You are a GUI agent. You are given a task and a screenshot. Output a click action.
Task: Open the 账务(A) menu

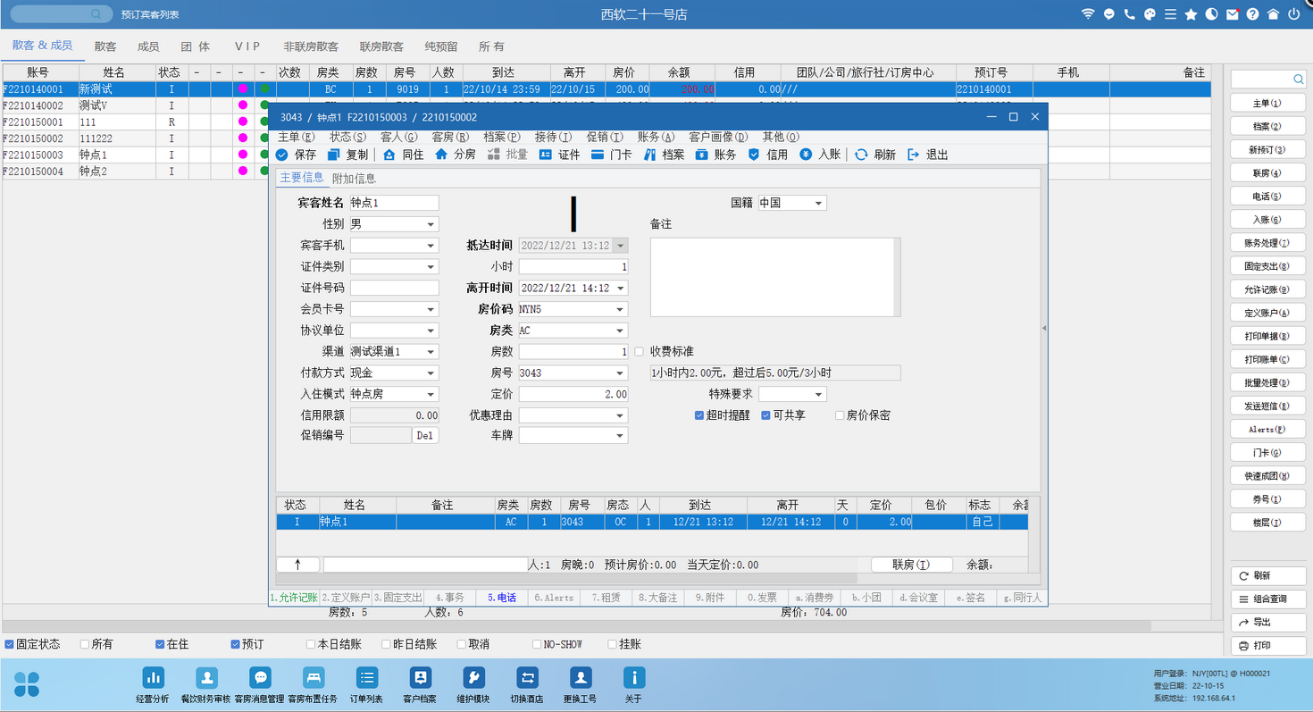pyautogui.click(x=656, y=137)
